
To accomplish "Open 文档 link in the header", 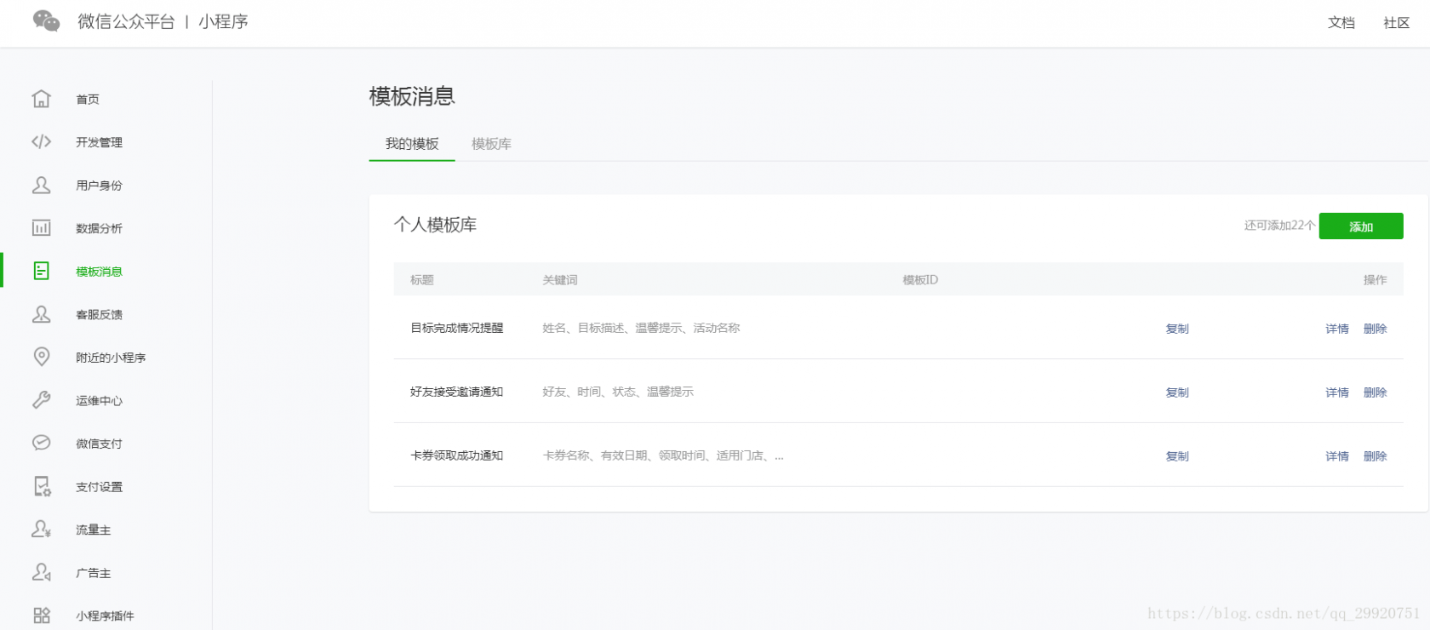I will click(x=1341, y=23).
